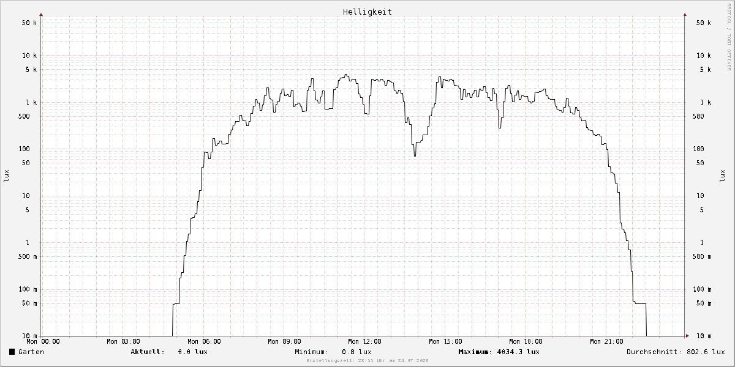
Task: Click the 'Mon 03:00' time axis label
Action: pos(123,341)
